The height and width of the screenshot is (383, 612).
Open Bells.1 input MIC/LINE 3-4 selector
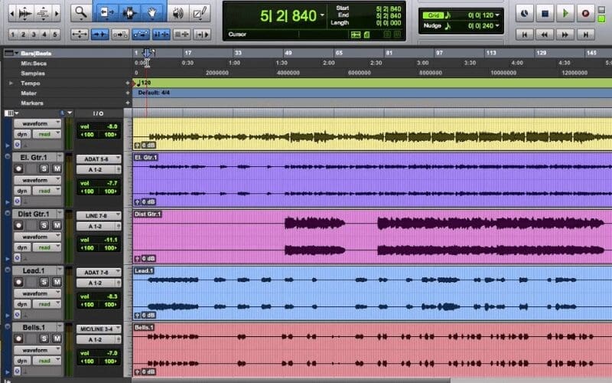[99, 329]
